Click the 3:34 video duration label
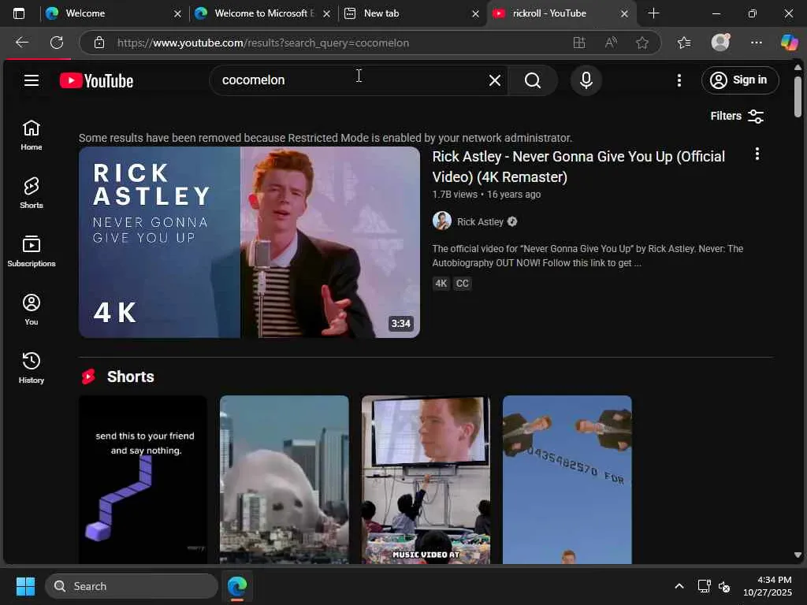 tap(400, 324)
